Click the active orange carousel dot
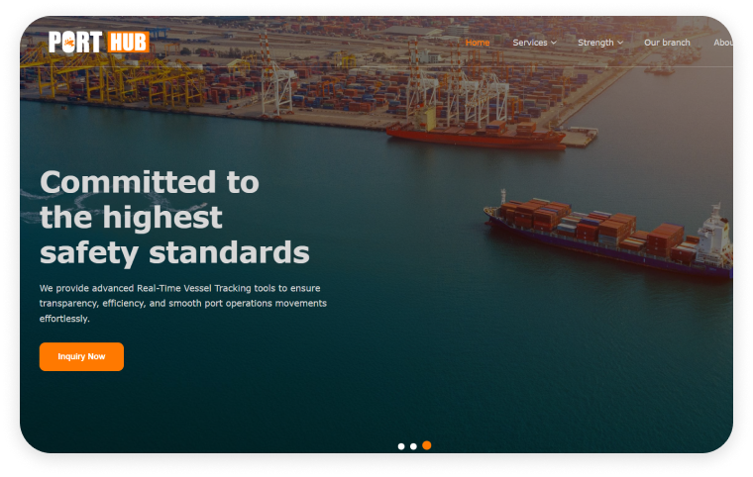Image resolution: width=753 pixels, height=477 pixels. pos(427,445)
